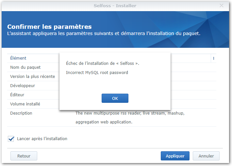Click OK to dismiss the error dialog
232x166 pixels.
point(115,98)
